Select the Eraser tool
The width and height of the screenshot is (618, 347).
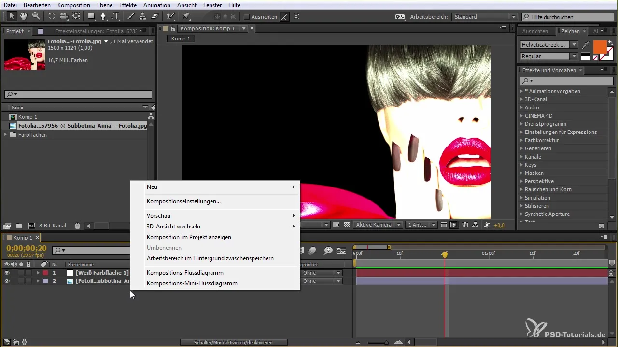tap(154, 16)
